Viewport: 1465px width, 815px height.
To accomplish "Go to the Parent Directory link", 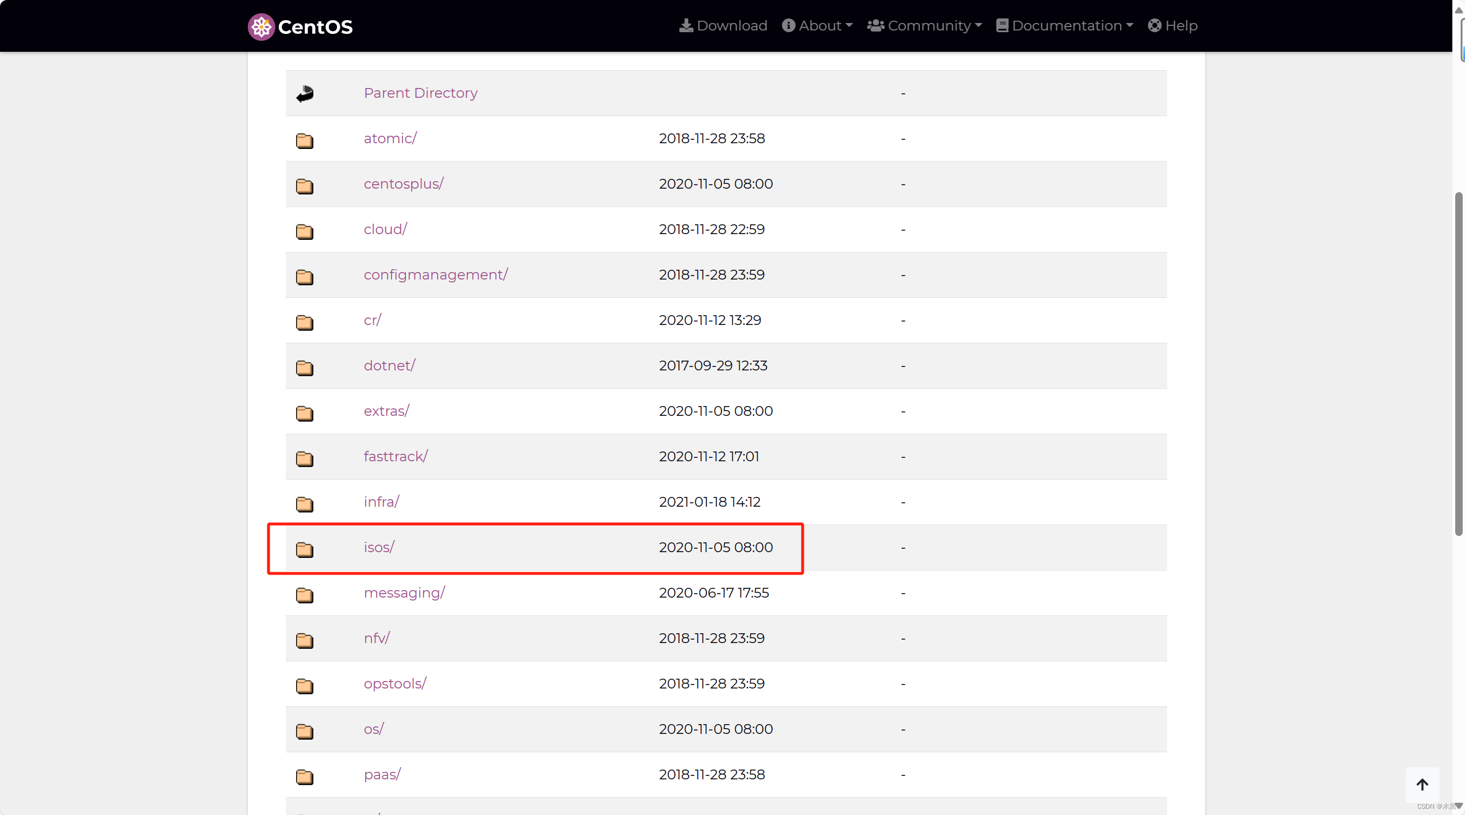I will [x=420, y=93].
